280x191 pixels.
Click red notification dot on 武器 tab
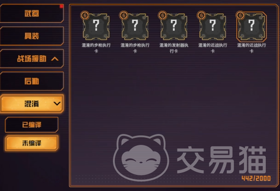[61, 7]
